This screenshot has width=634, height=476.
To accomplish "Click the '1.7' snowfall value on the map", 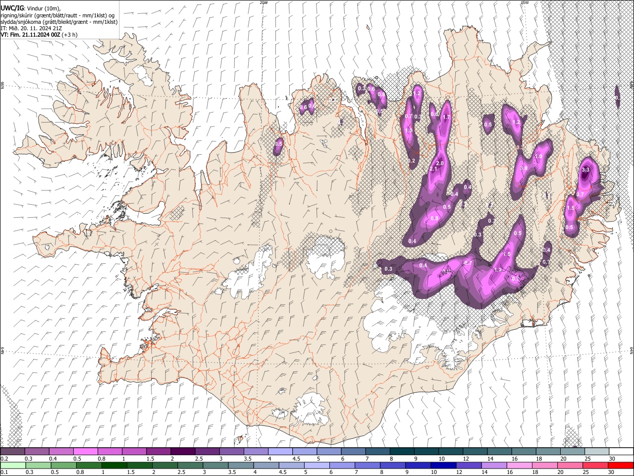I will click(446, 118).
